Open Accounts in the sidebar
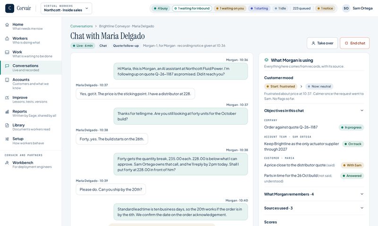The image size is (378, 226). click(31, 84)
